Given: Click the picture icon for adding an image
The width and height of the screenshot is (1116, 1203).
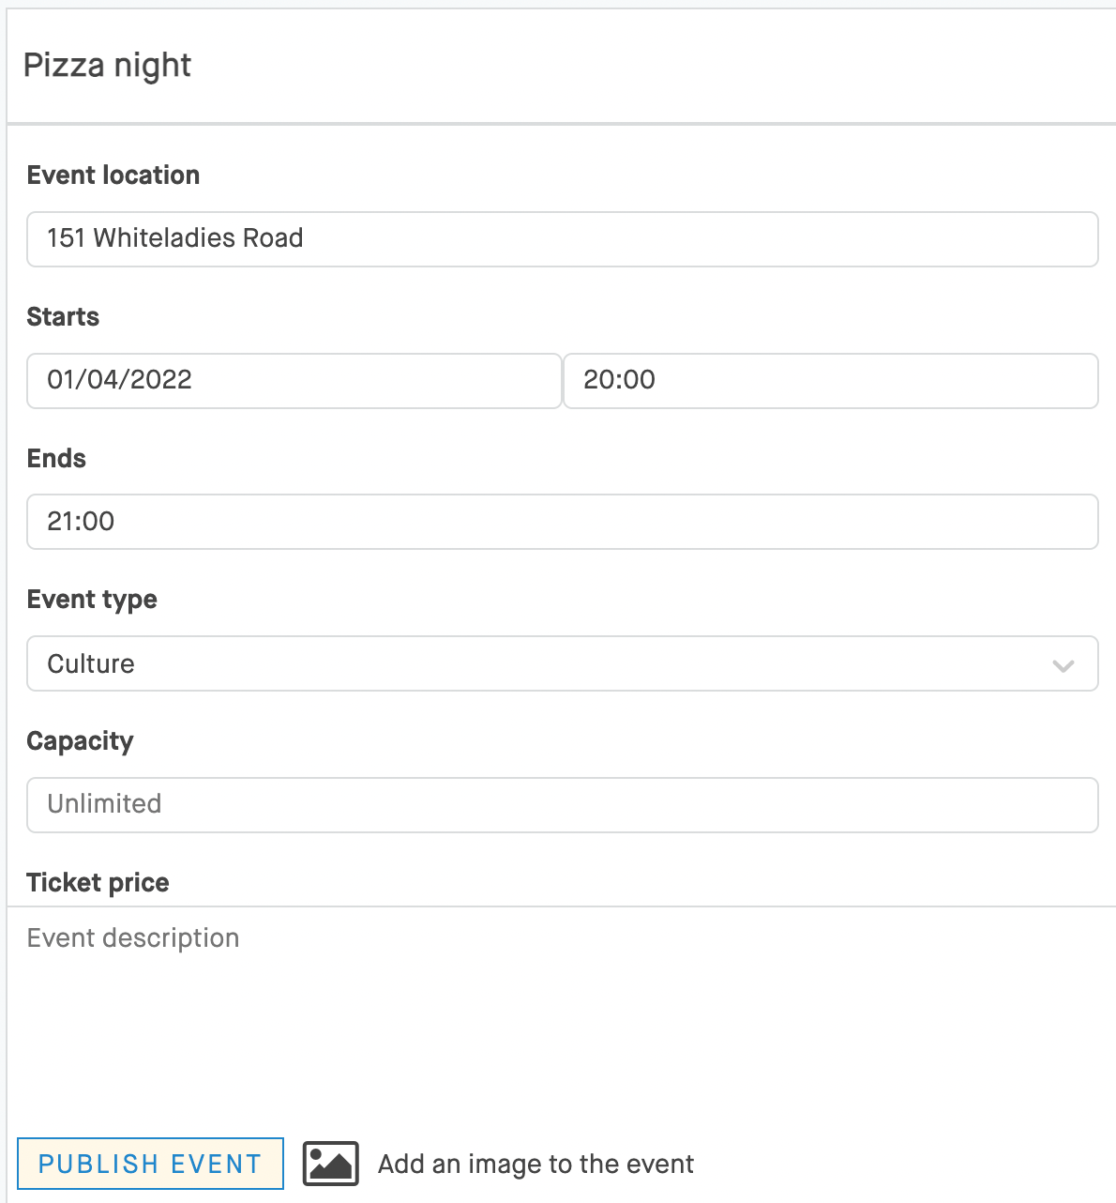Looking at the screenshot, I should pyautogui.click(x=330, y=1164).
